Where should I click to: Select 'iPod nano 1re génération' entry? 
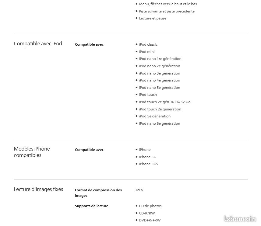[x=160, y=59]
